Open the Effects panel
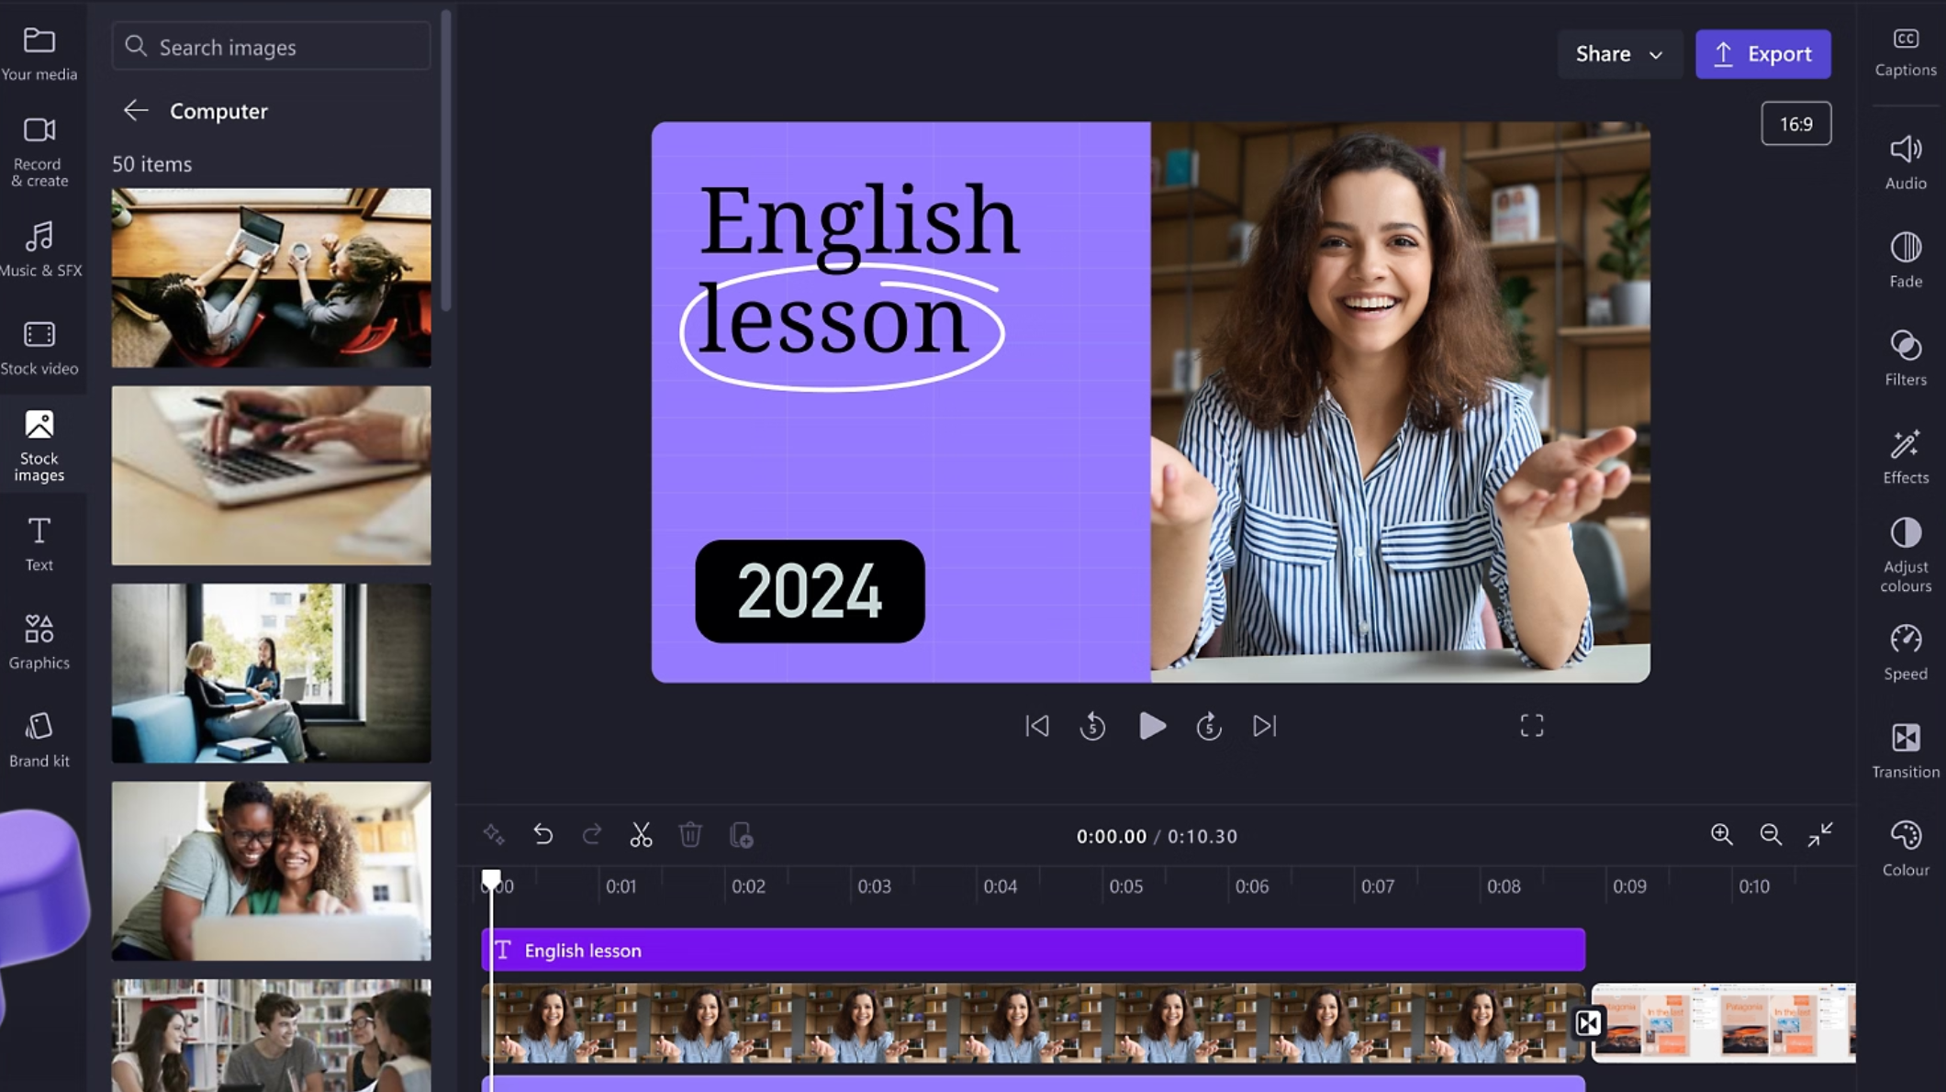Screen dimensions: 1946x1092 pyautogui.click(x=1906, y=454)
